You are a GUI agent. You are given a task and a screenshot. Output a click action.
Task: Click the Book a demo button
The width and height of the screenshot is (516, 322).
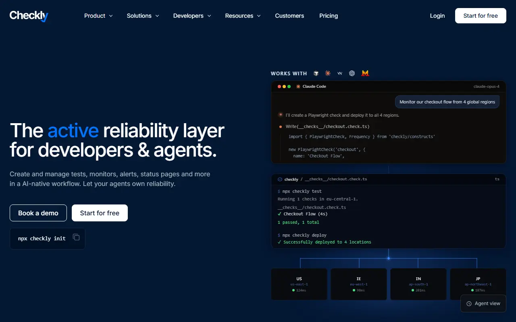coord(38,213)
